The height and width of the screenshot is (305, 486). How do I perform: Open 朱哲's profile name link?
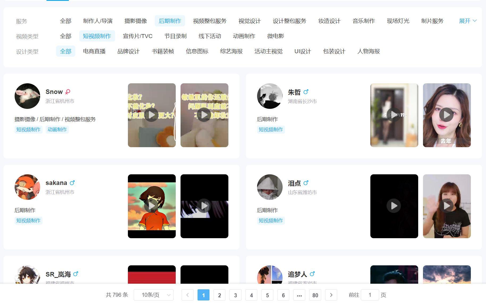[x=294, y=92]
